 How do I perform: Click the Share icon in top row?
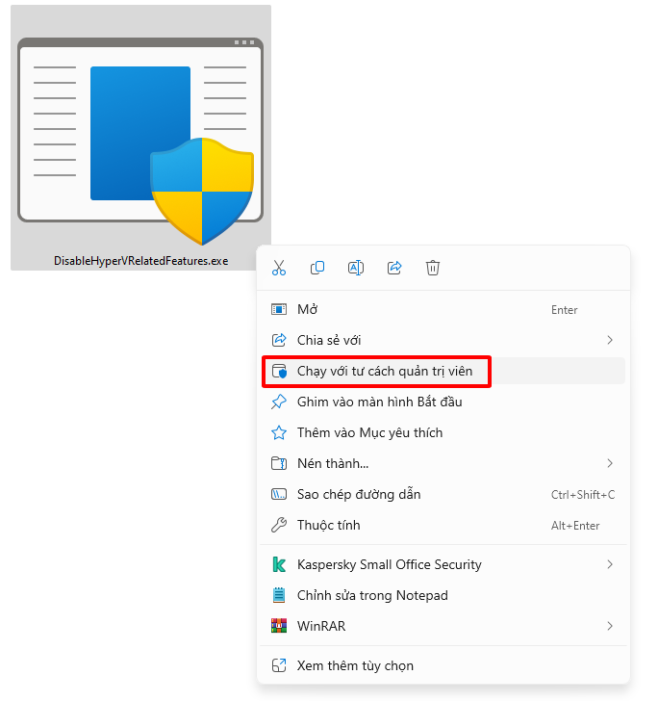pyautogui.click(x=394, y=268)
